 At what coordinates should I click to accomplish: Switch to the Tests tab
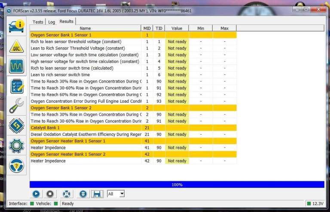click(38, 22)
